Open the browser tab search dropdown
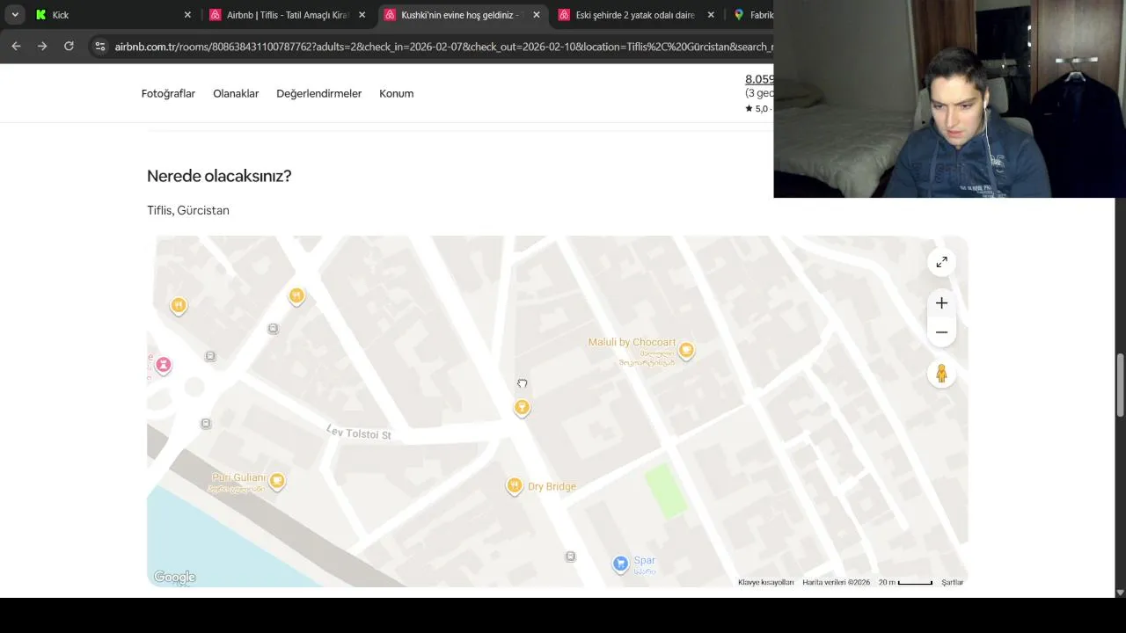 pyautogui.click(x=15, y=15)
